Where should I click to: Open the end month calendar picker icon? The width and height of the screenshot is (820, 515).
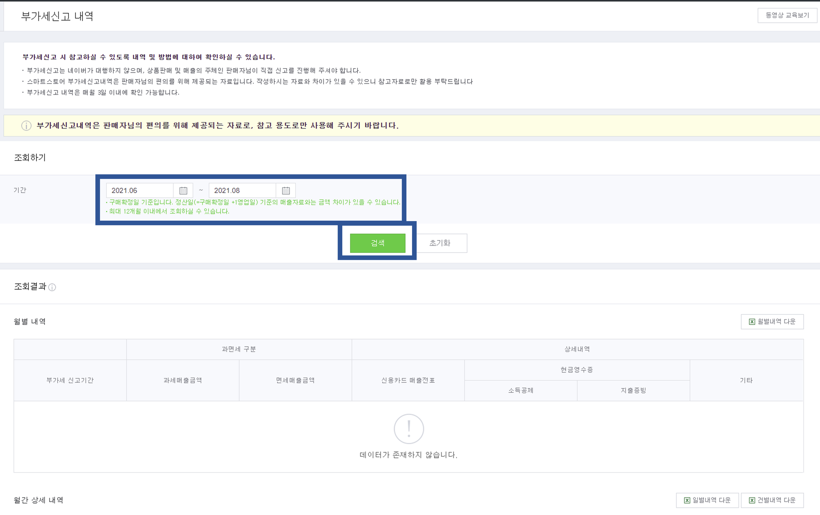(x=286, y=191)
